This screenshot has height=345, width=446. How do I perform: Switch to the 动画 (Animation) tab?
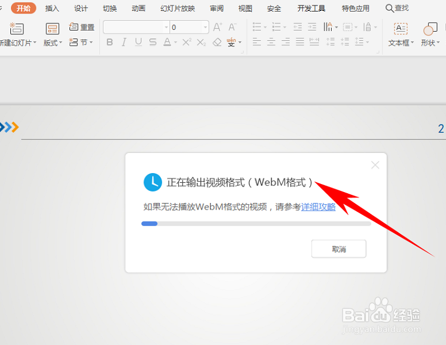pos(139,9)
